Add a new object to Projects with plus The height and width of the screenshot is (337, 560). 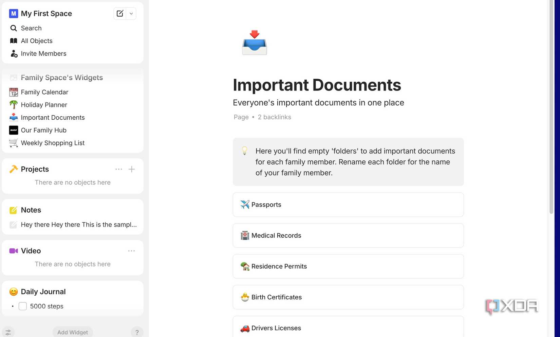[131, 169]
